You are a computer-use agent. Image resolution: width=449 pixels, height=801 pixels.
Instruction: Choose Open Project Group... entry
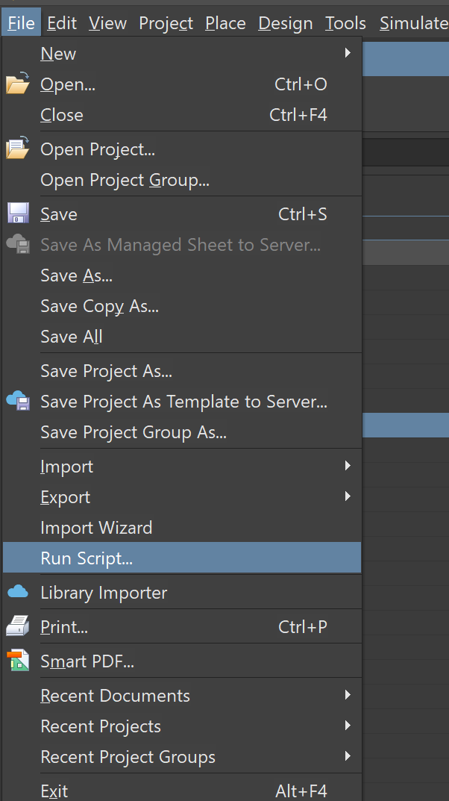pos(182,179)
